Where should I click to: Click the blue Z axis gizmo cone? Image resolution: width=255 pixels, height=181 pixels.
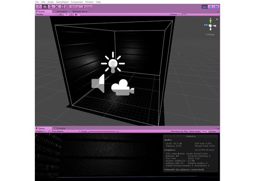pos(207,25)
